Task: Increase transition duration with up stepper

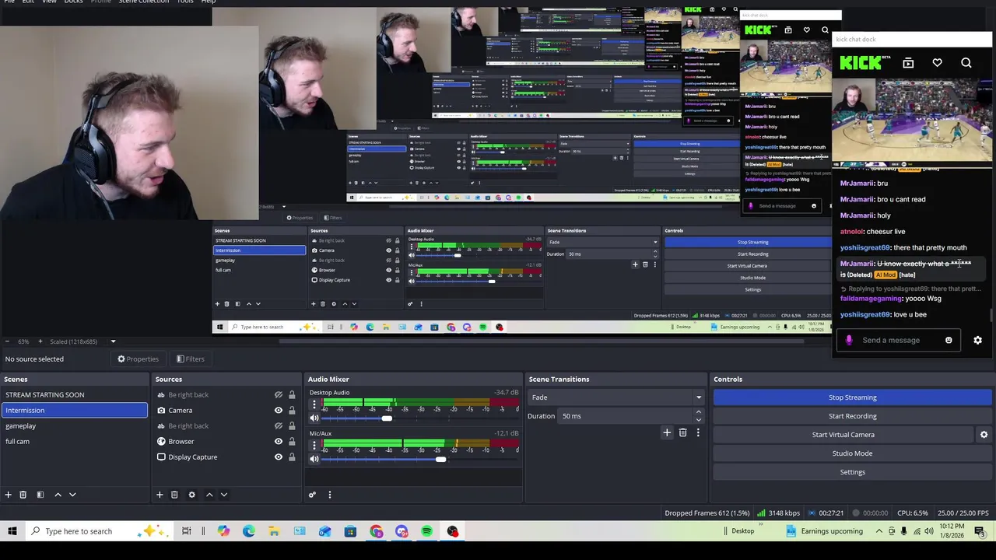Action: [x=698, y=412]
